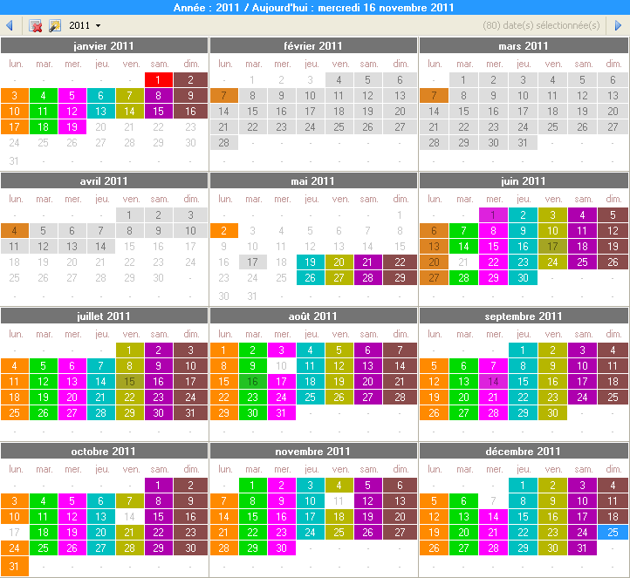Select the brown 31 juillet 2011 cell
This screenshot has width=630, height=578.
pyautogui.click(x=191, y=412)
